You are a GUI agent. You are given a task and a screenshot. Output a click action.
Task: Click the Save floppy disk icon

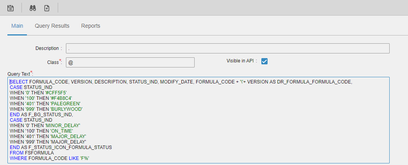tap(11, 8)
